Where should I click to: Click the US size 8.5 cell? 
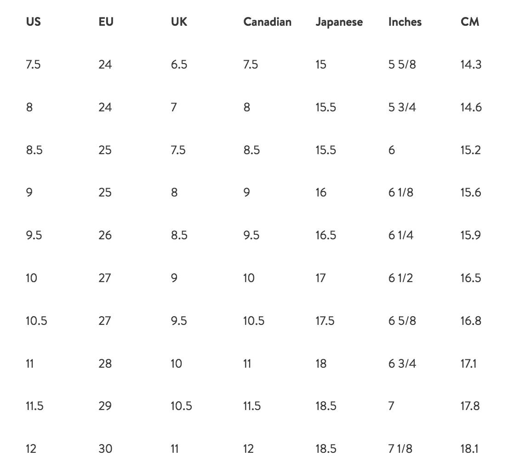pos(34,150)
